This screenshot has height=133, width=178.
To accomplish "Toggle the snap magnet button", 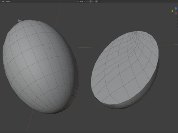I will [90, 1].
